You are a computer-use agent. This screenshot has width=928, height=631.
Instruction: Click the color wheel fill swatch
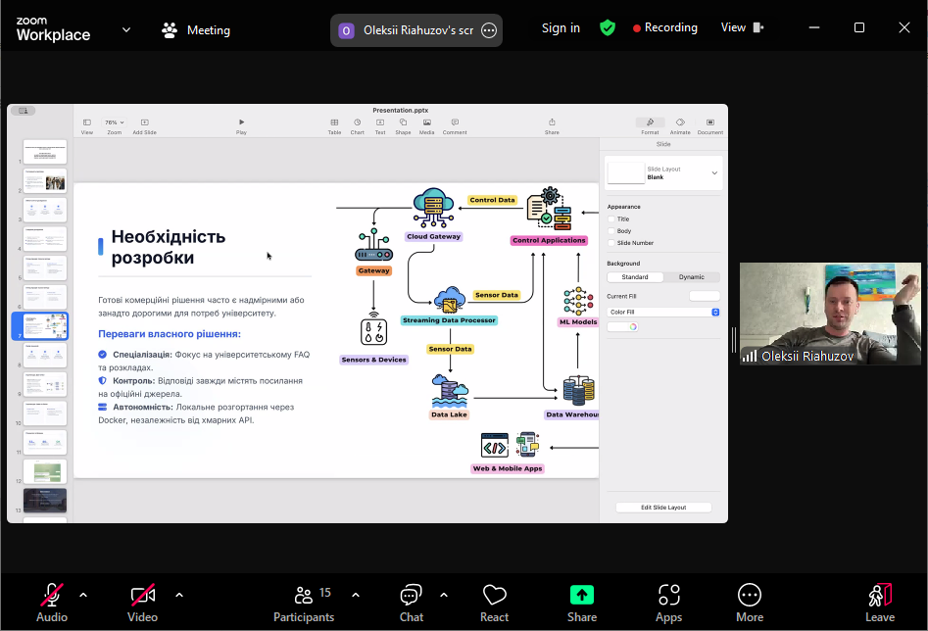[633, 326]
